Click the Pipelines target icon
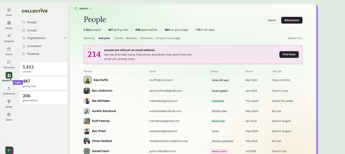 click(24, 54)
